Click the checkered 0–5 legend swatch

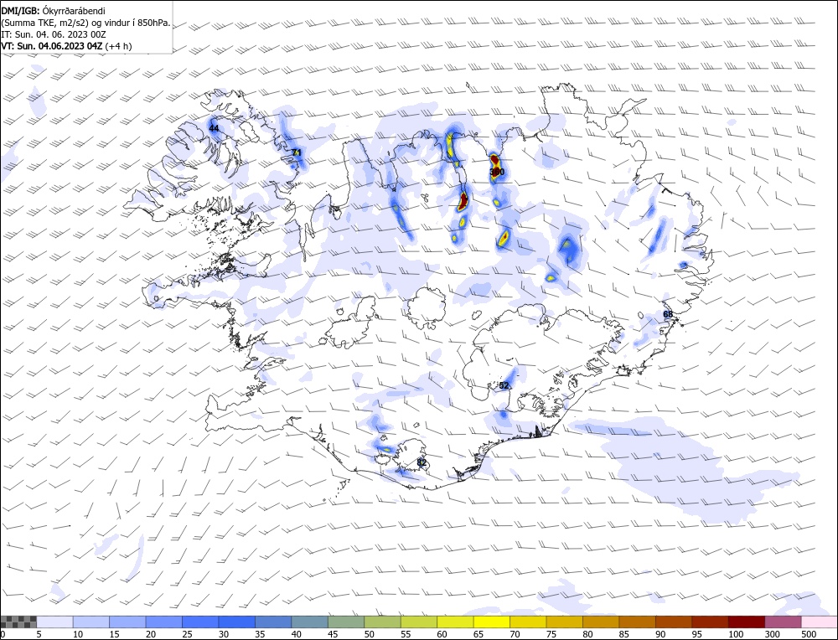[x=18, y=622]
